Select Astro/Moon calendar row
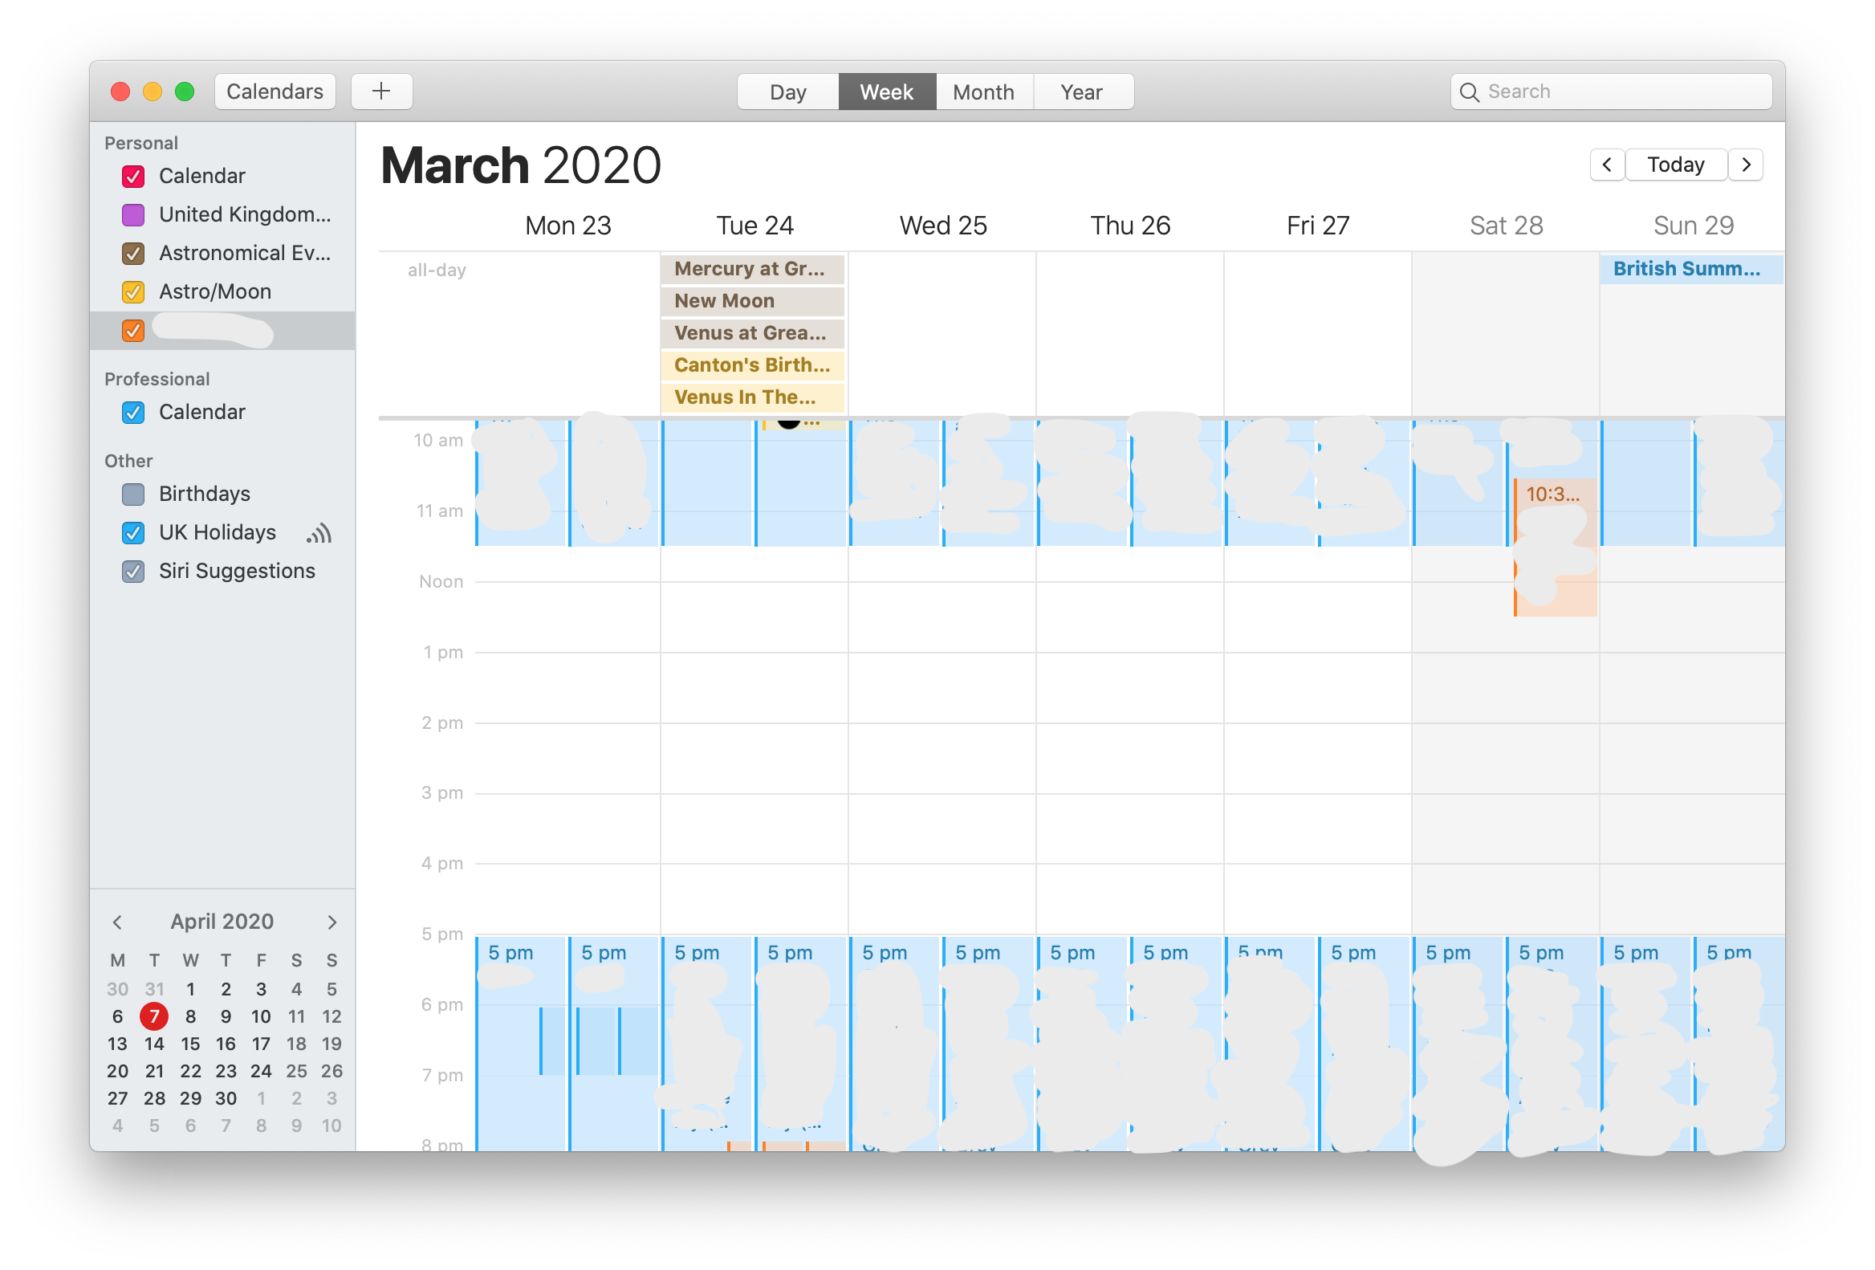 click(x=222, y=292)
